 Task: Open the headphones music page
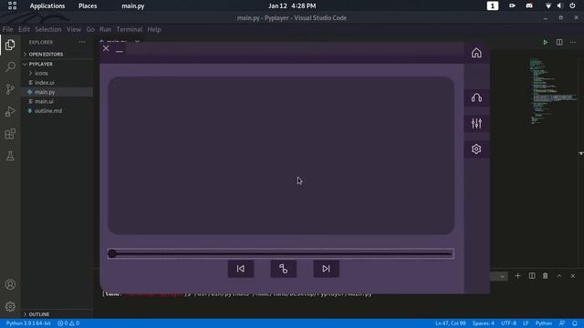click(x=476, y=97)
